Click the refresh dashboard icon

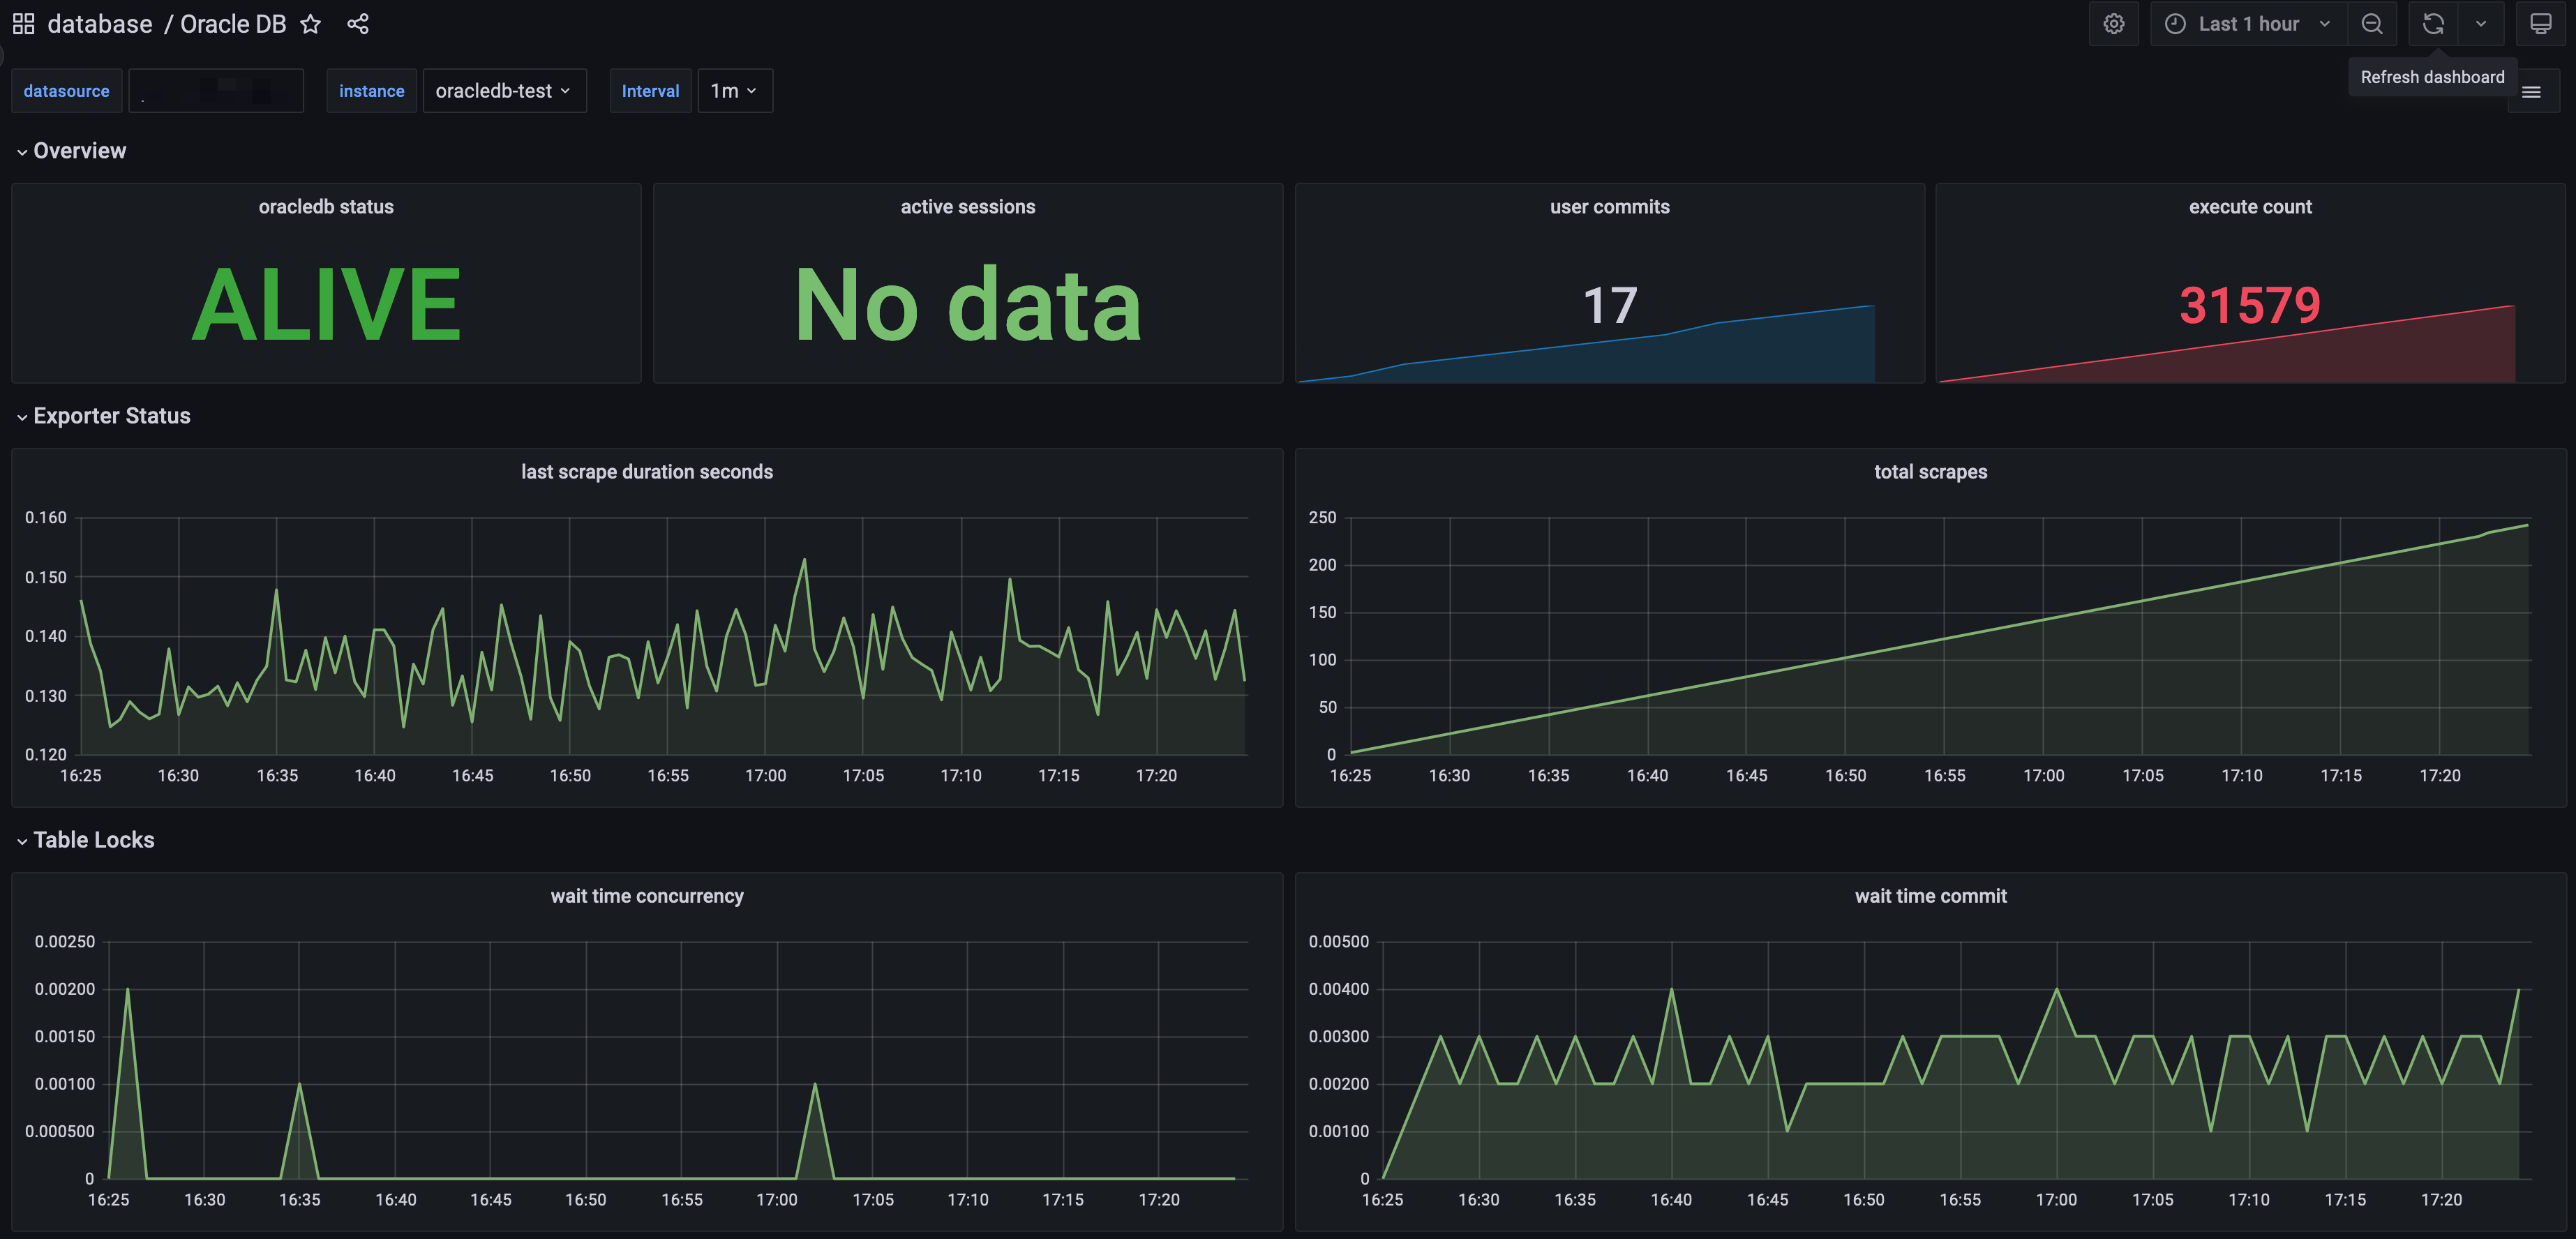click(2433, 24)
